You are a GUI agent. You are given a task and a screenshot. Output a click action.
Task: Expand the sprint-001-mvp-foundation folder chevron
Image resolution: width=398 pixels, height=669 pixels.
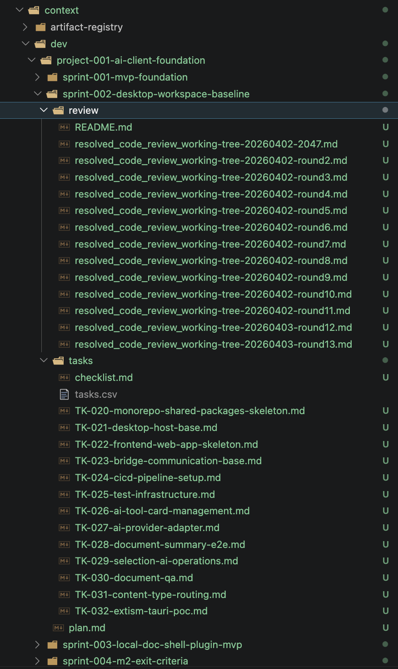click(x=38, y=77)
